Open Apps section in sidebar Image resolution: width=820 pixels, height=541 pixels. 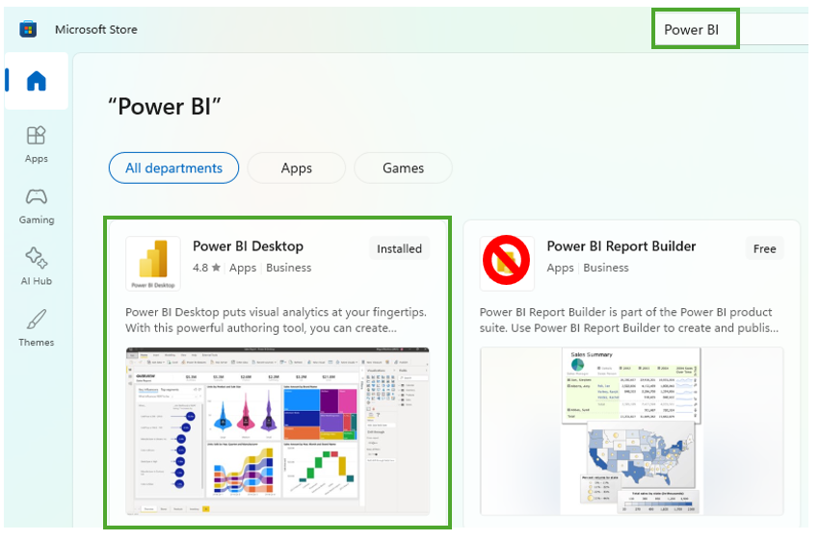pyautogui.click(x=36, y=144)
